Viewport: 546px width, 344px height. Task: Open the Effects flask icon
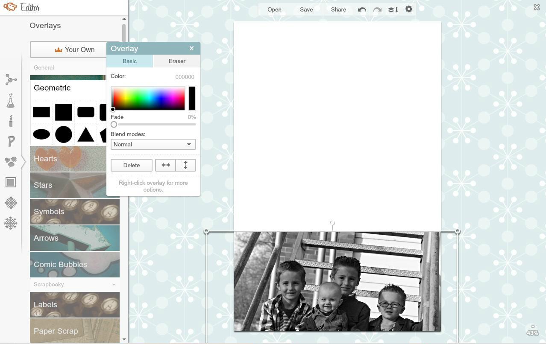point(11,101)
